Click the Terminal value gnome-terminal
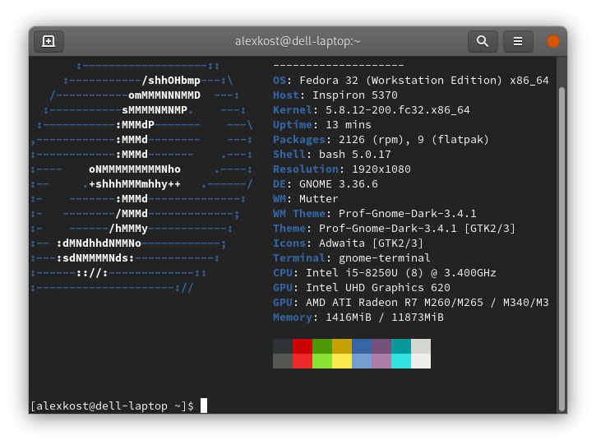 pos(384,258)
